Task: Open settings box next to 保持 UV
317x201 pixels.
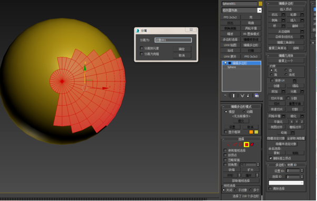Action: coord(294,81)
